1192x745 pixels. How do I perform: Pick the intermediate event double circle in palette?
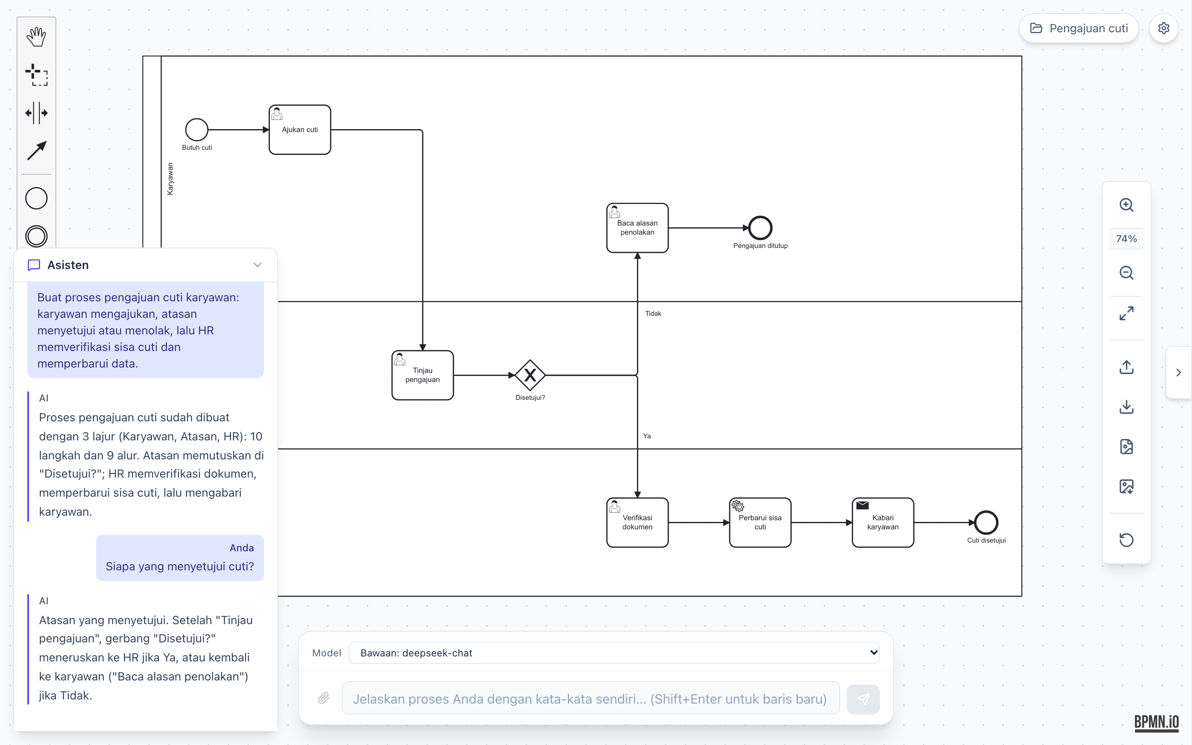coord(36,236)
